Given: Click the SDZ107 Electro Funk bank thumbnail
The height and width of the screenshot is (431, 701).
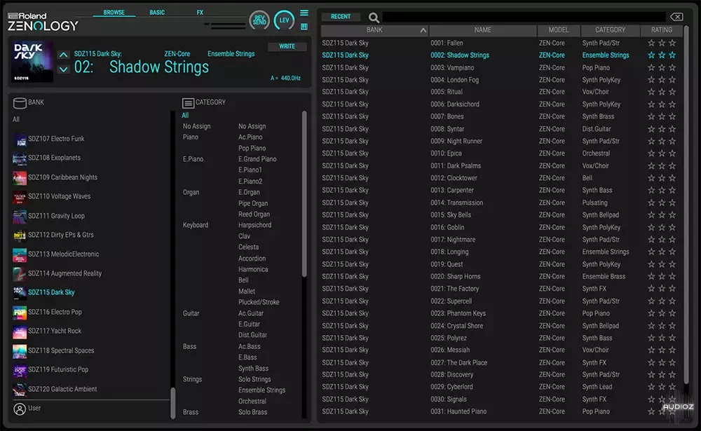Looking at the screenshot, I should tap(20, 139).
